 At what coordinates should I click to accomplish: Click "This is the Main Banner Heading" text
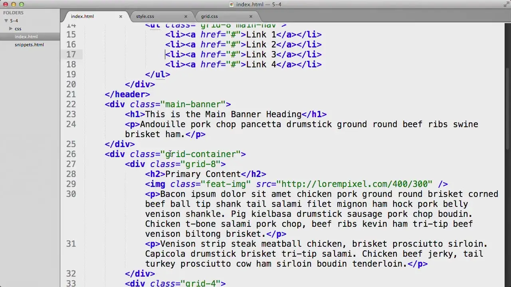(223, 114)
